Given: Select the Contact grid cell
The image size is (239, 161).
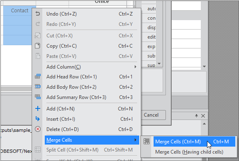Looking at the screenshot, I should (20, 11).
